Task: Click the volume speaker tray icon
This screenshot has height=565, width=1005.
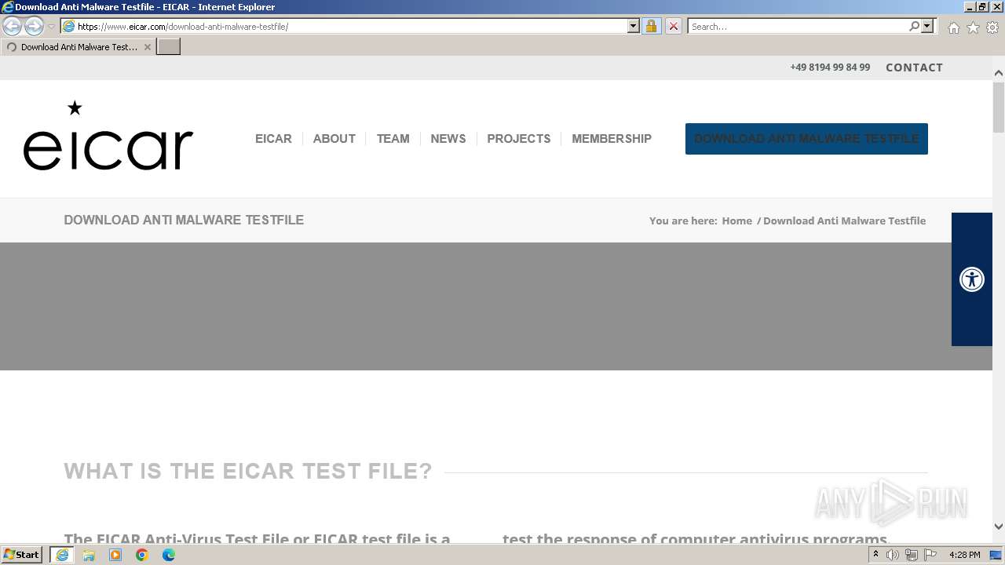Action: pos(893,555)
